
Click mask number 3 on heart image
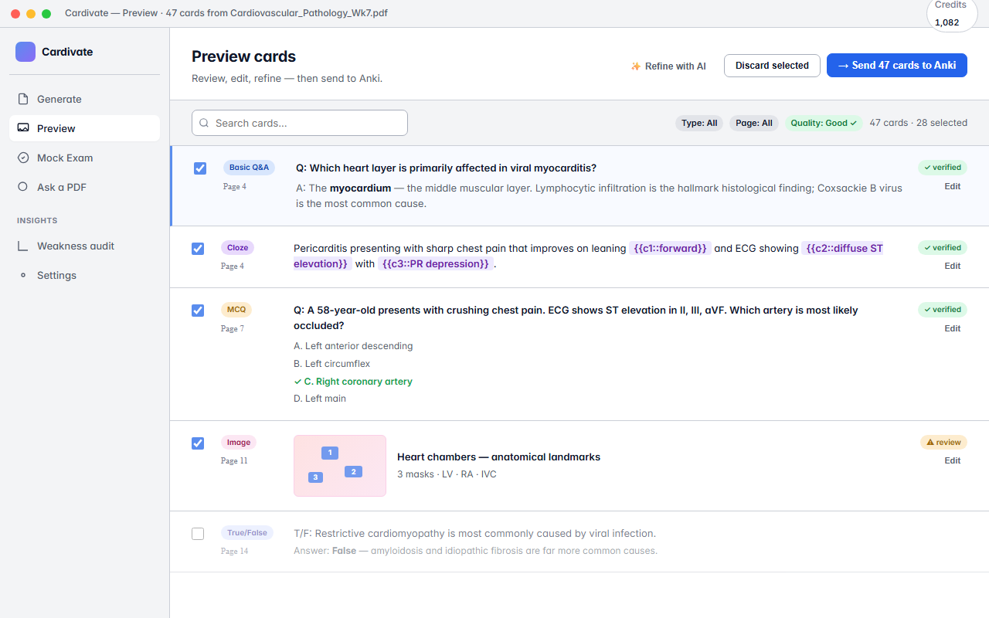point(315,477)
